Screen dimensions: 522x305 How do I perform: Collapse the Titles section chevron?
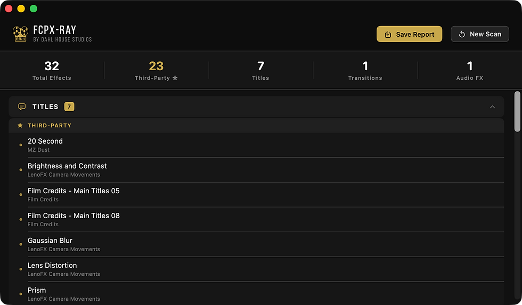492,107
